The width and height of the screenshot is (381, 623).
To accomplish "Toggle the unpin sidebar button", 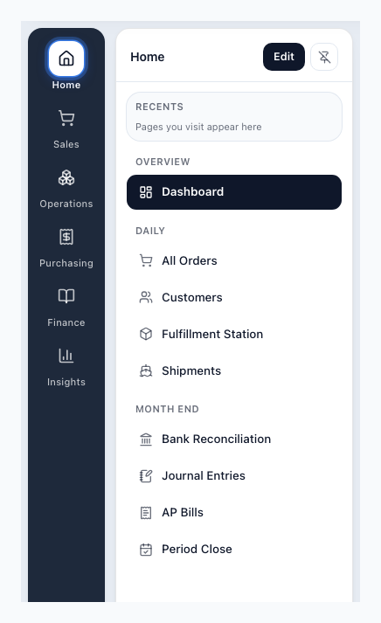I will click(324, 57).
